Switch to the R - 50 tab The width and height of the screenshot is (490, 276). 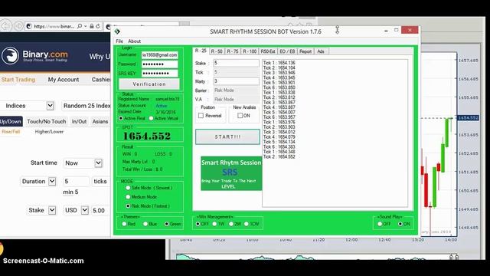(217, 51)
